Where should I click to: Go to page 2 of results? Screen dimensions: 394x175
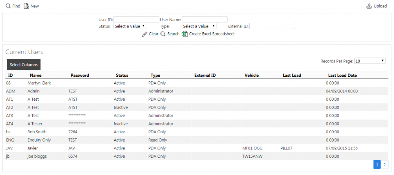click(x=384, y=165)
